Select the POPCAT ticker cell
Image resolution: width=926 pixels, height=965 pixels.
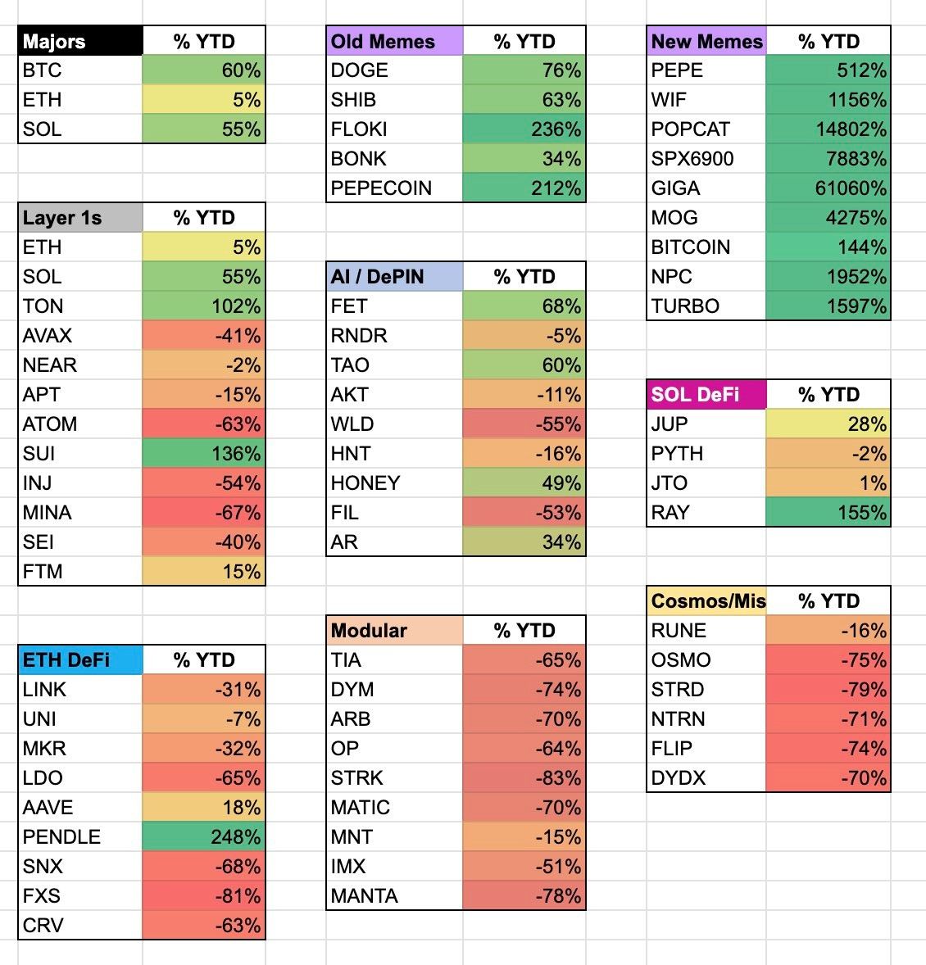pos(706,129)
